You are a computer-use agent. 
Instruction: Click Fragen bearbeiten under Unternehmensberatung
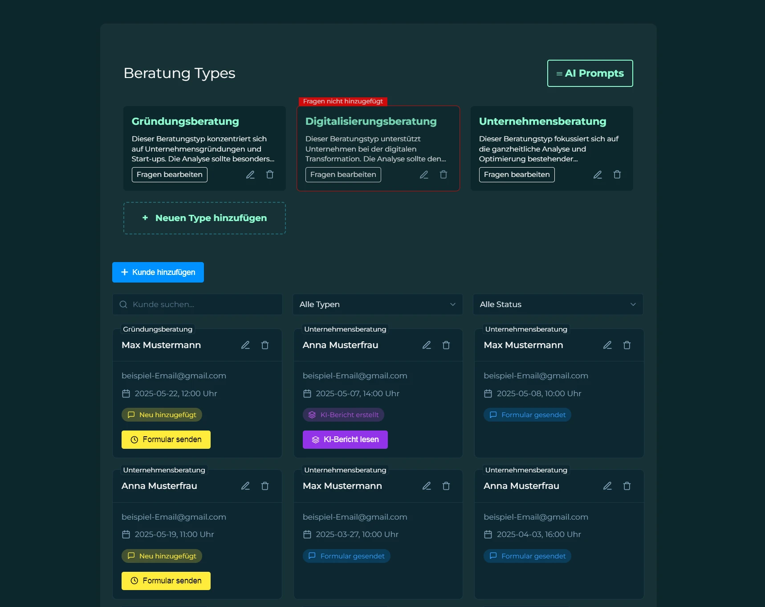click(x=517, y=175)
